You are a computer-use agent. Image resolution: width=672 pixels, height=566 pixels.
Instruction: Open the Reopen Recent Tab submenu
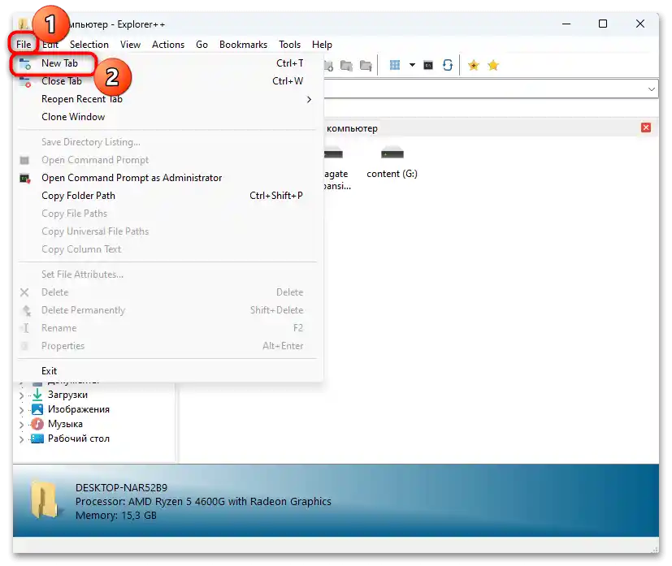[x=82, y=98]
